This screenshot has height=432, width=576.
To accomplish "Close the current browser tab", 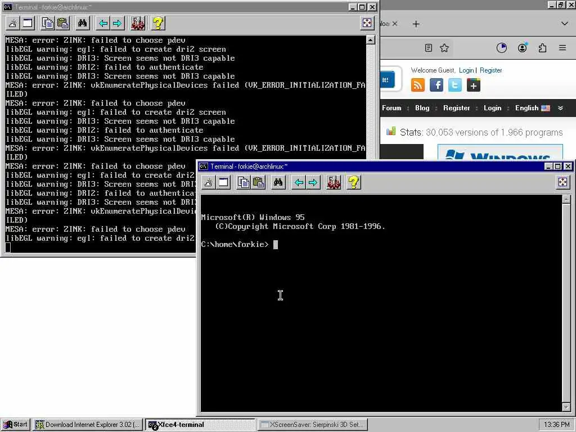I will [x=394, y=24].
